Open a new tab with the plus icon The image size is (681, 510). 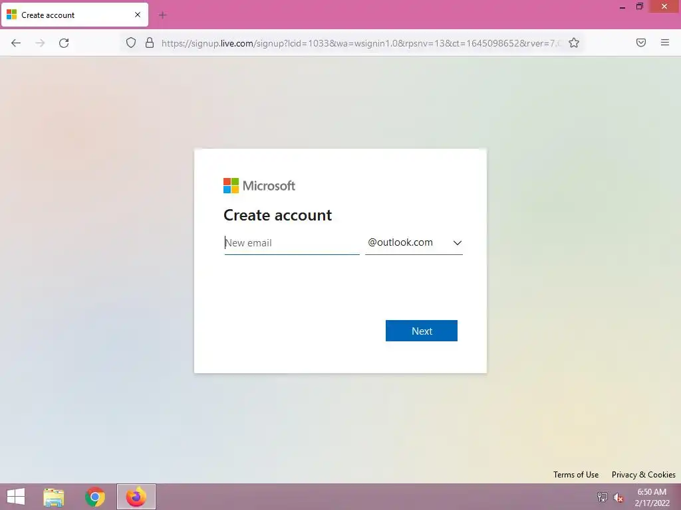click(x=162, y=15)
